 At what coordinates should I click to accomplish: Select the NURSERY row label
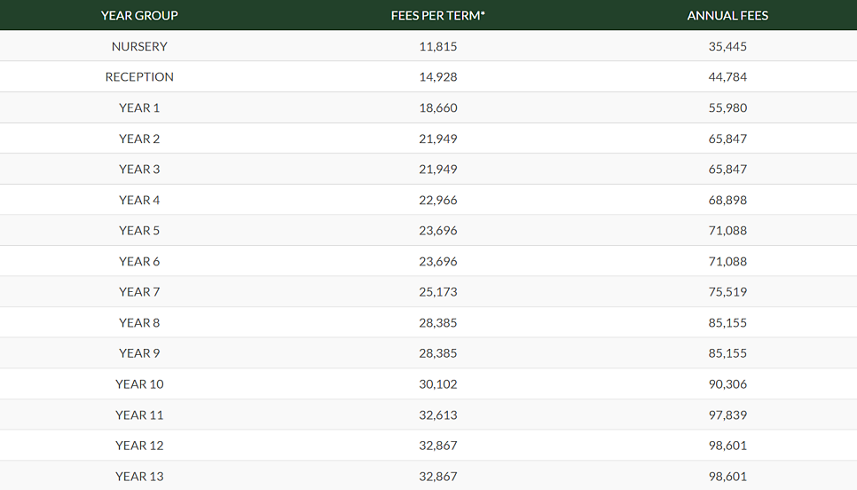[139, 46]
